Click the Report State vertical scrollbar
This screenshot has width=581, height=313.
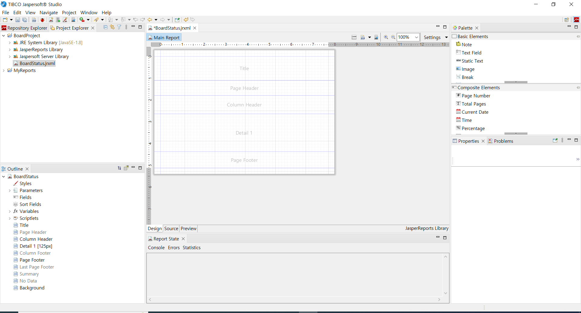tap(445, 275)
